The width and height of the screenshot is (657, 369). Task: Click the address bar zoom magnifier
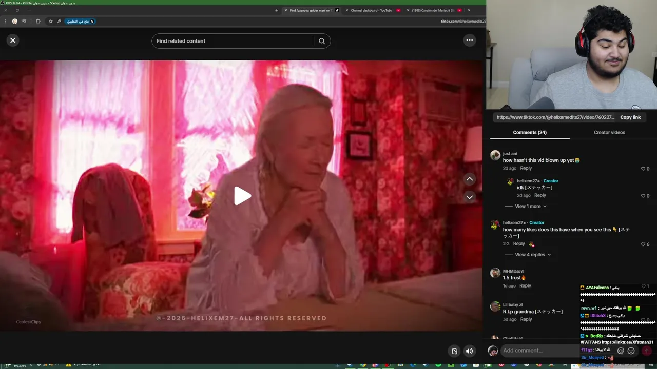[59, 21]
